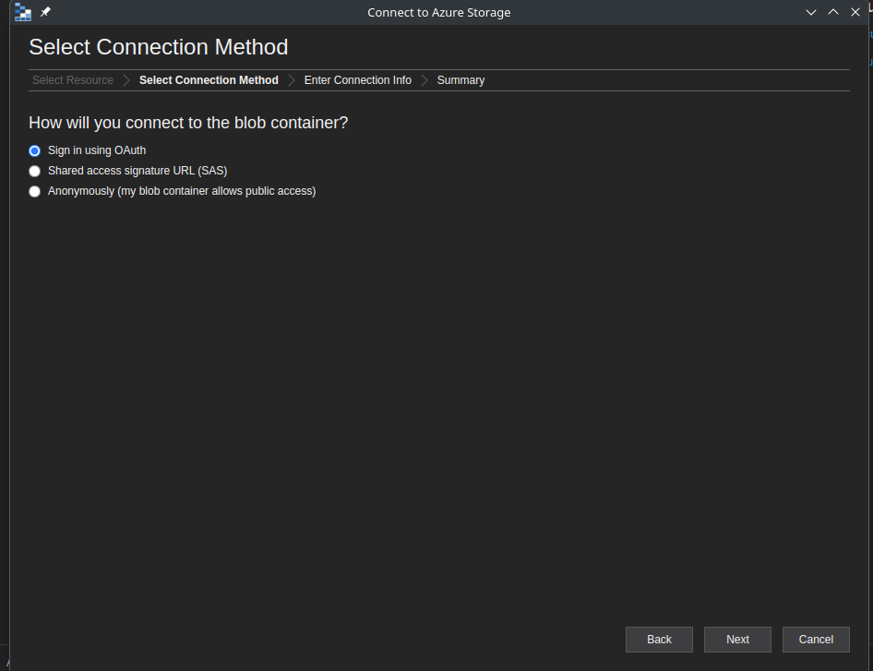This screenshot has width=873, height=671.
Task: Click the Select Connection Method breadcrumb step
Action: (x=209, y=80)
